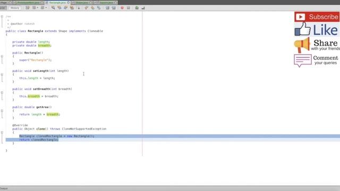This screenshot has height=191, width=340.
Task: Close the Square.java tab
Action: 116,3
